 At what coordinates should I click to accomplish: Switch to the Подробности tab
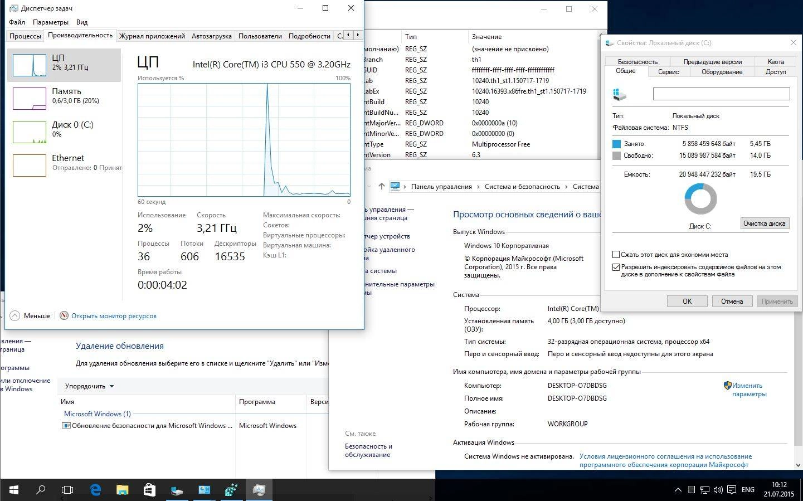pos(309,36)
